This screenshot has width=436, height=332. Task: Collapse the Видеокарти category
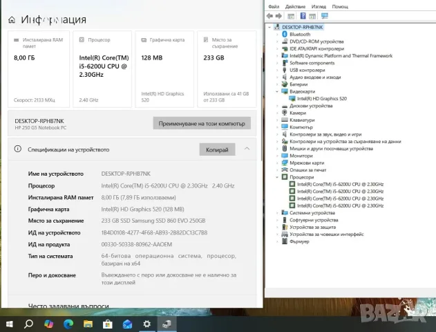(277, 91)
